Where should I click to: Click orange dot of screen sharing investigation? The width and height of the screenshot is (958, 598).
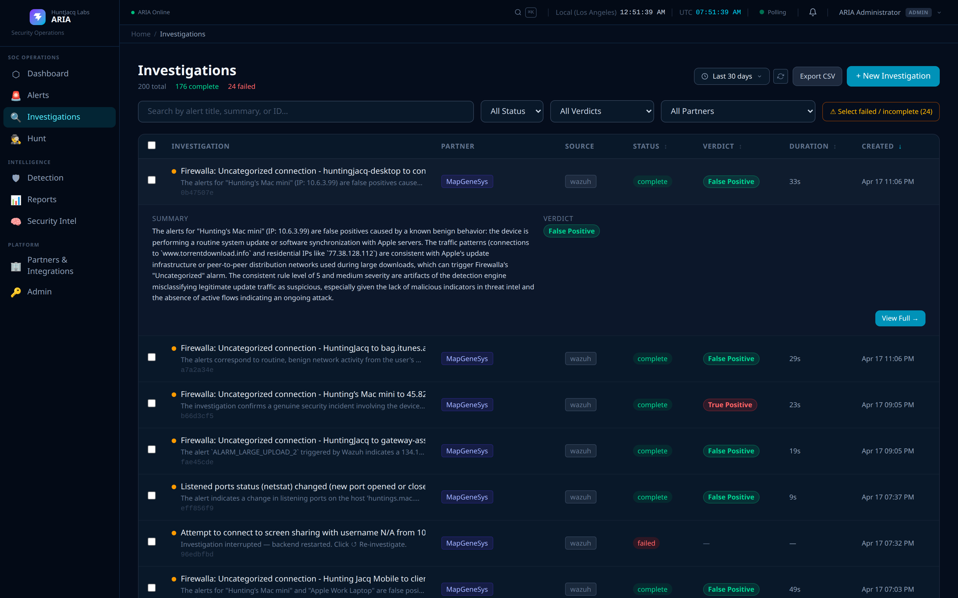(x=174, y=533)
